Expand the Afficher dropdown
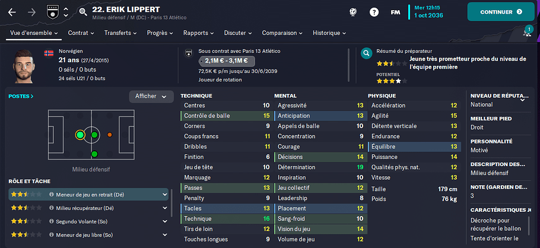The image size is (540, 248). click(151, 97)
